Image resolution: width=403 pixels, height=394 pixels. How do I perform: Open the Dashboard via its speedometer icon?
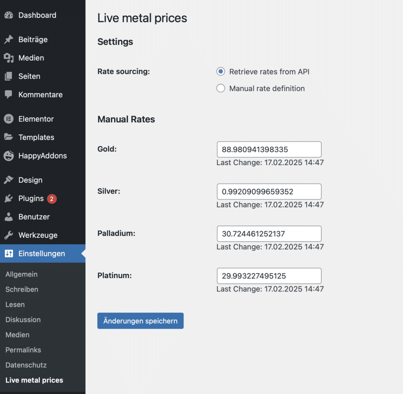[x=9, y=15]
